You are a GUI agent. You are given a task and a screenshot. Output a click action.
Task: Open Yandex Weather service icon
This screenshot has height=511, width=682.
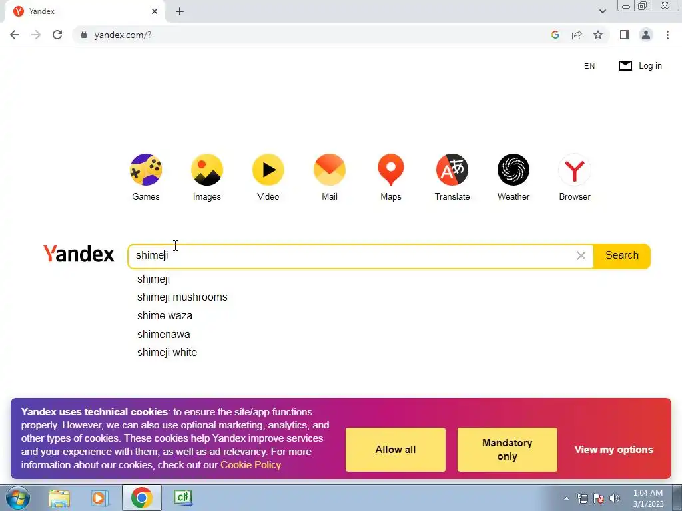(513, 170)
